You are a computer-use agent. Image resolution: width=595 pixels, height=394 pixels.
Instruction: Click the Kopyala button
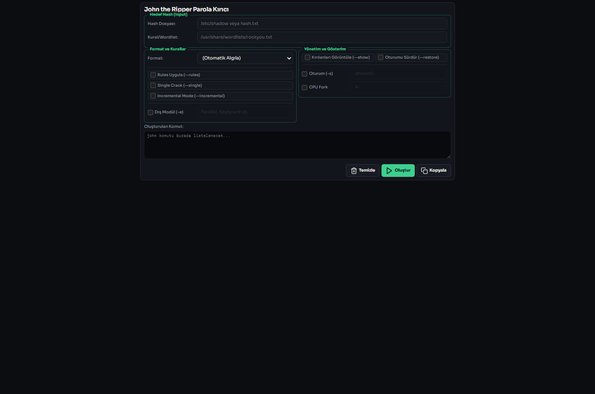434,170
